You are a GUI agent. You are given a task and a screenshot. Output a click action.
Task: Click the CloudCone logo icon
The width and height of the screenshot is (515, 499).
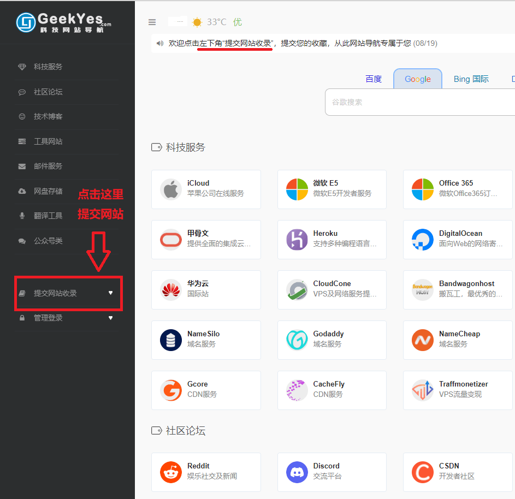point(297,290)
